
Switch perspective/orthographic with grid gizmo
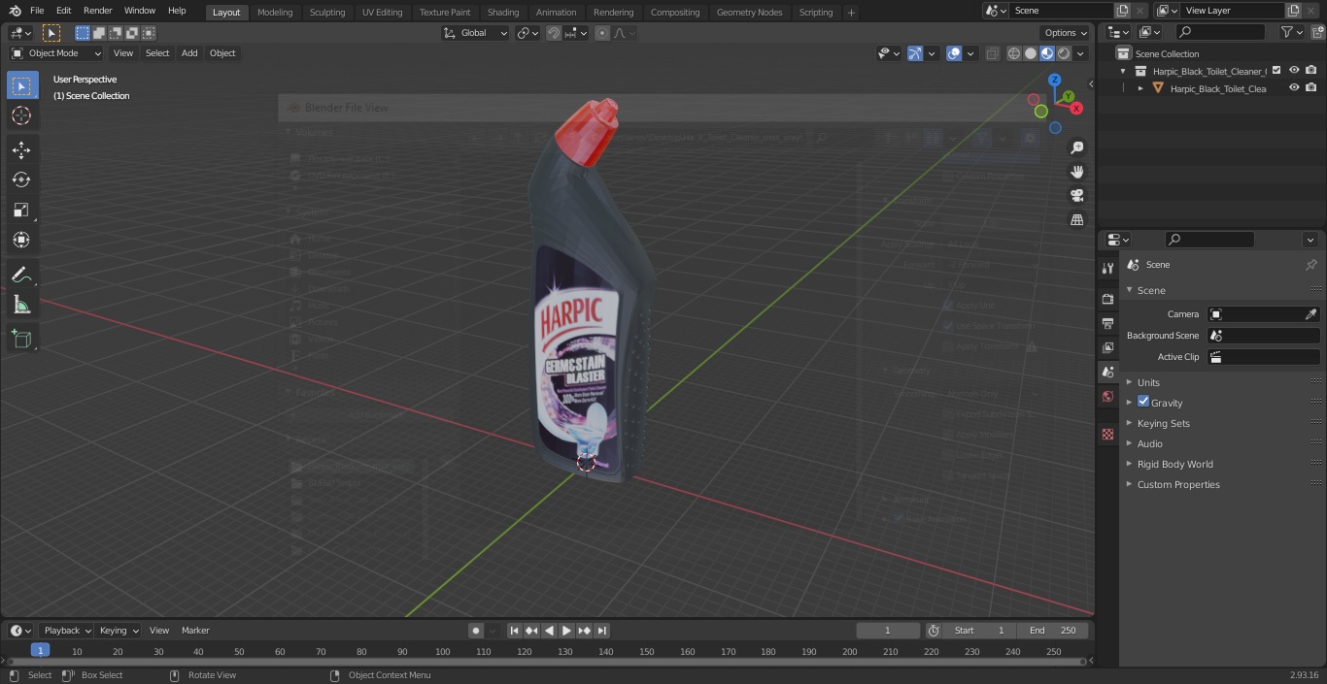click(1076, 220)
